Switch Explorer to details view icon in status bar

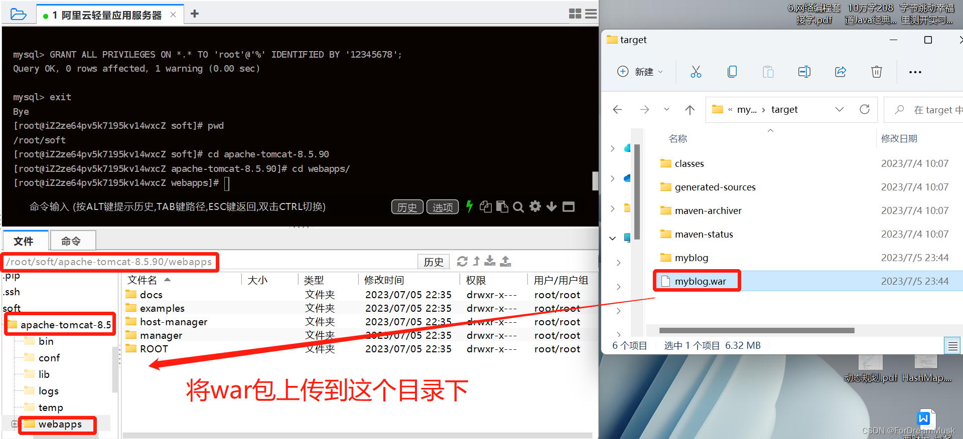pos(953,346)
